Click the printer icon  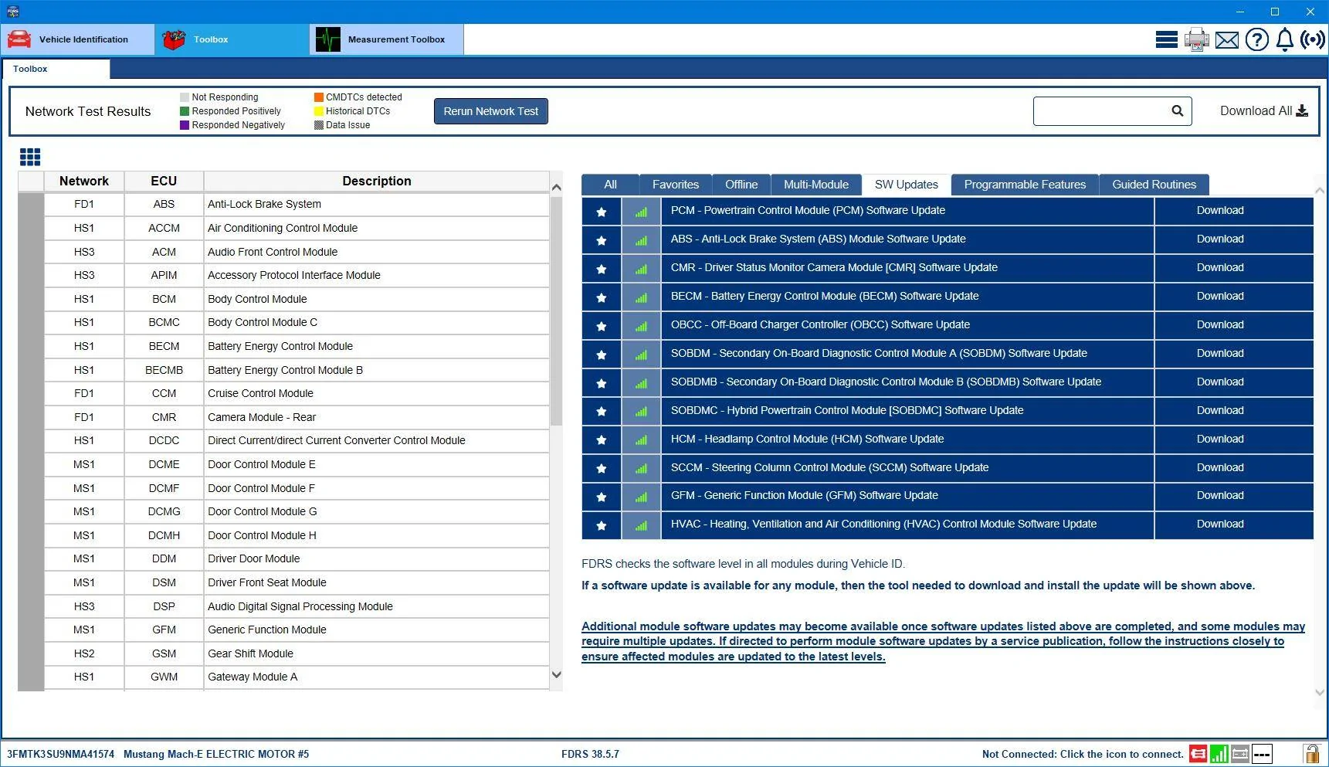click(x=1196, y=39)
